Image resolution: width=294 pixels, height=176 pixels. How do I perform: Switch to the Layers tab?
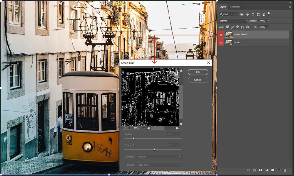pos(223,7)
